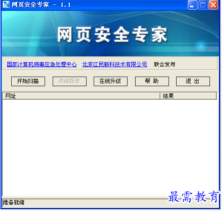The width and height of the screenshot is (223, 211).
Task: Minimize the 网页安全专家 window
Action: [x=192, y=5]
